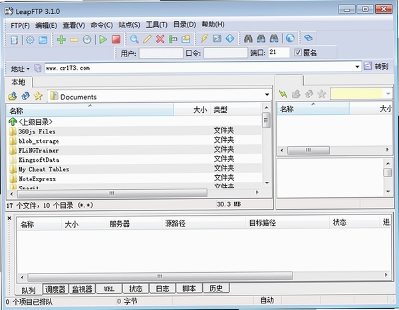Expand the remote path yellow dropdown
Screen dimensions: 399x310
(388, 94)
